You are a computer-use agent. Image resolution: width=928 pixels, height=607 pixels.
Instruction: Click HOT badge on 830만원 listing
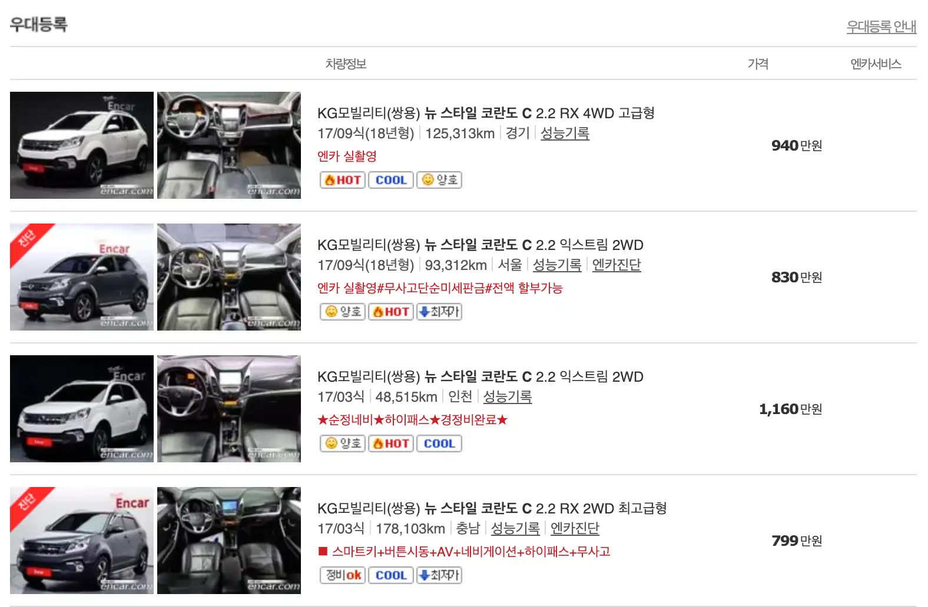(x=391, y=312)
